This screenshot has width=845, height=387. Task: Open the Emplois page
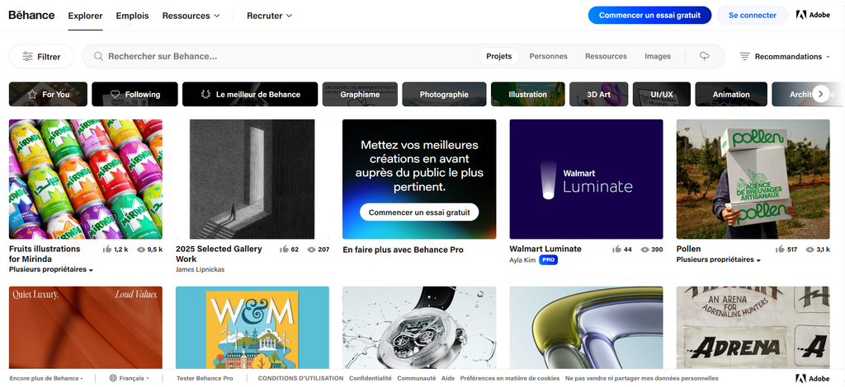coord(132,16)
